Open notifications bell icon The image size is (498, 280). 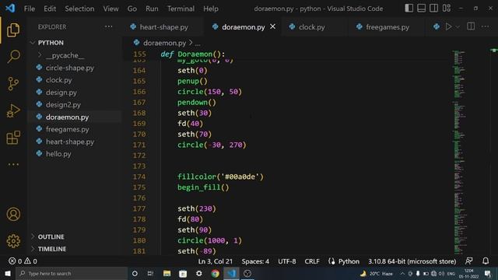[486, 261]
